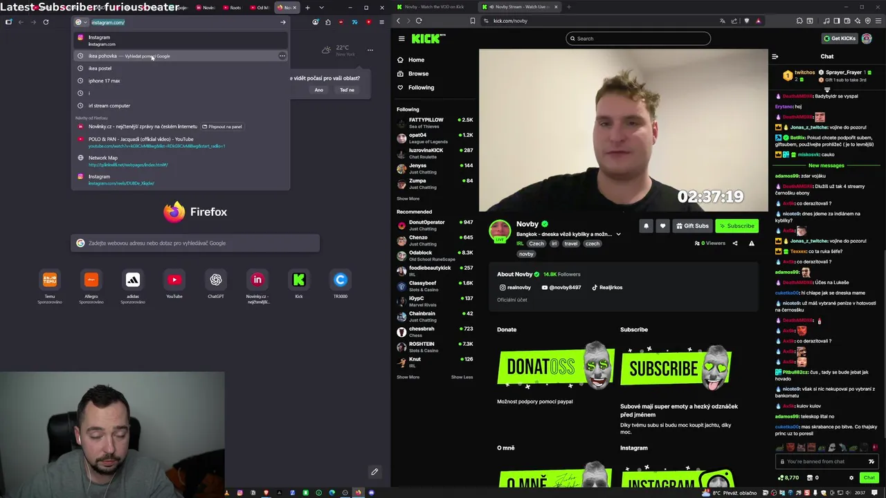Click the heart follow button for Novby

pyautogui.click(x=662, y=226)
